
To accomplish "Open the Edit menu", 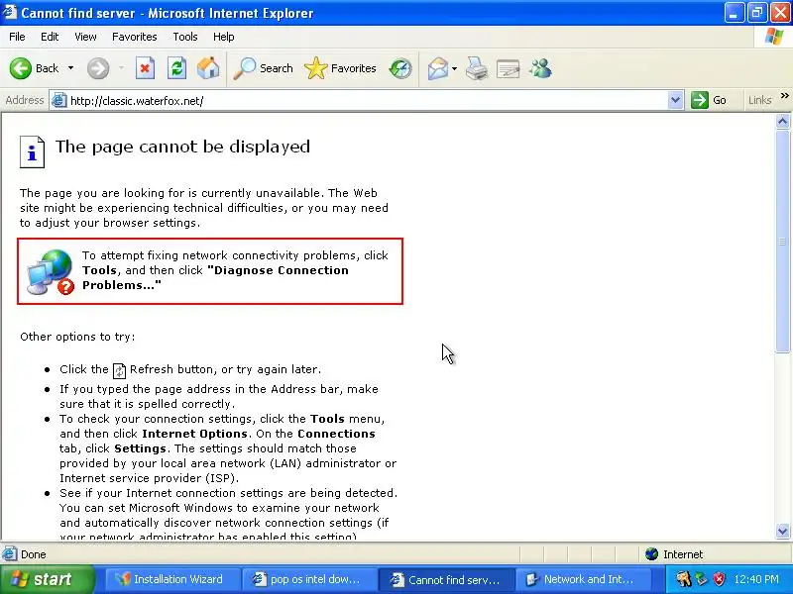I will (x=50, y=37).
